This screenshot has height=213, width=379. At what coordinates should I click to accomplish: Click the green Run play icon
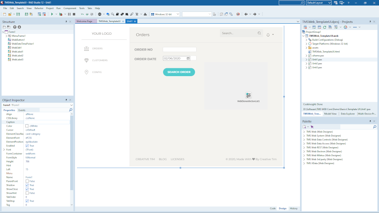point(52,14)
